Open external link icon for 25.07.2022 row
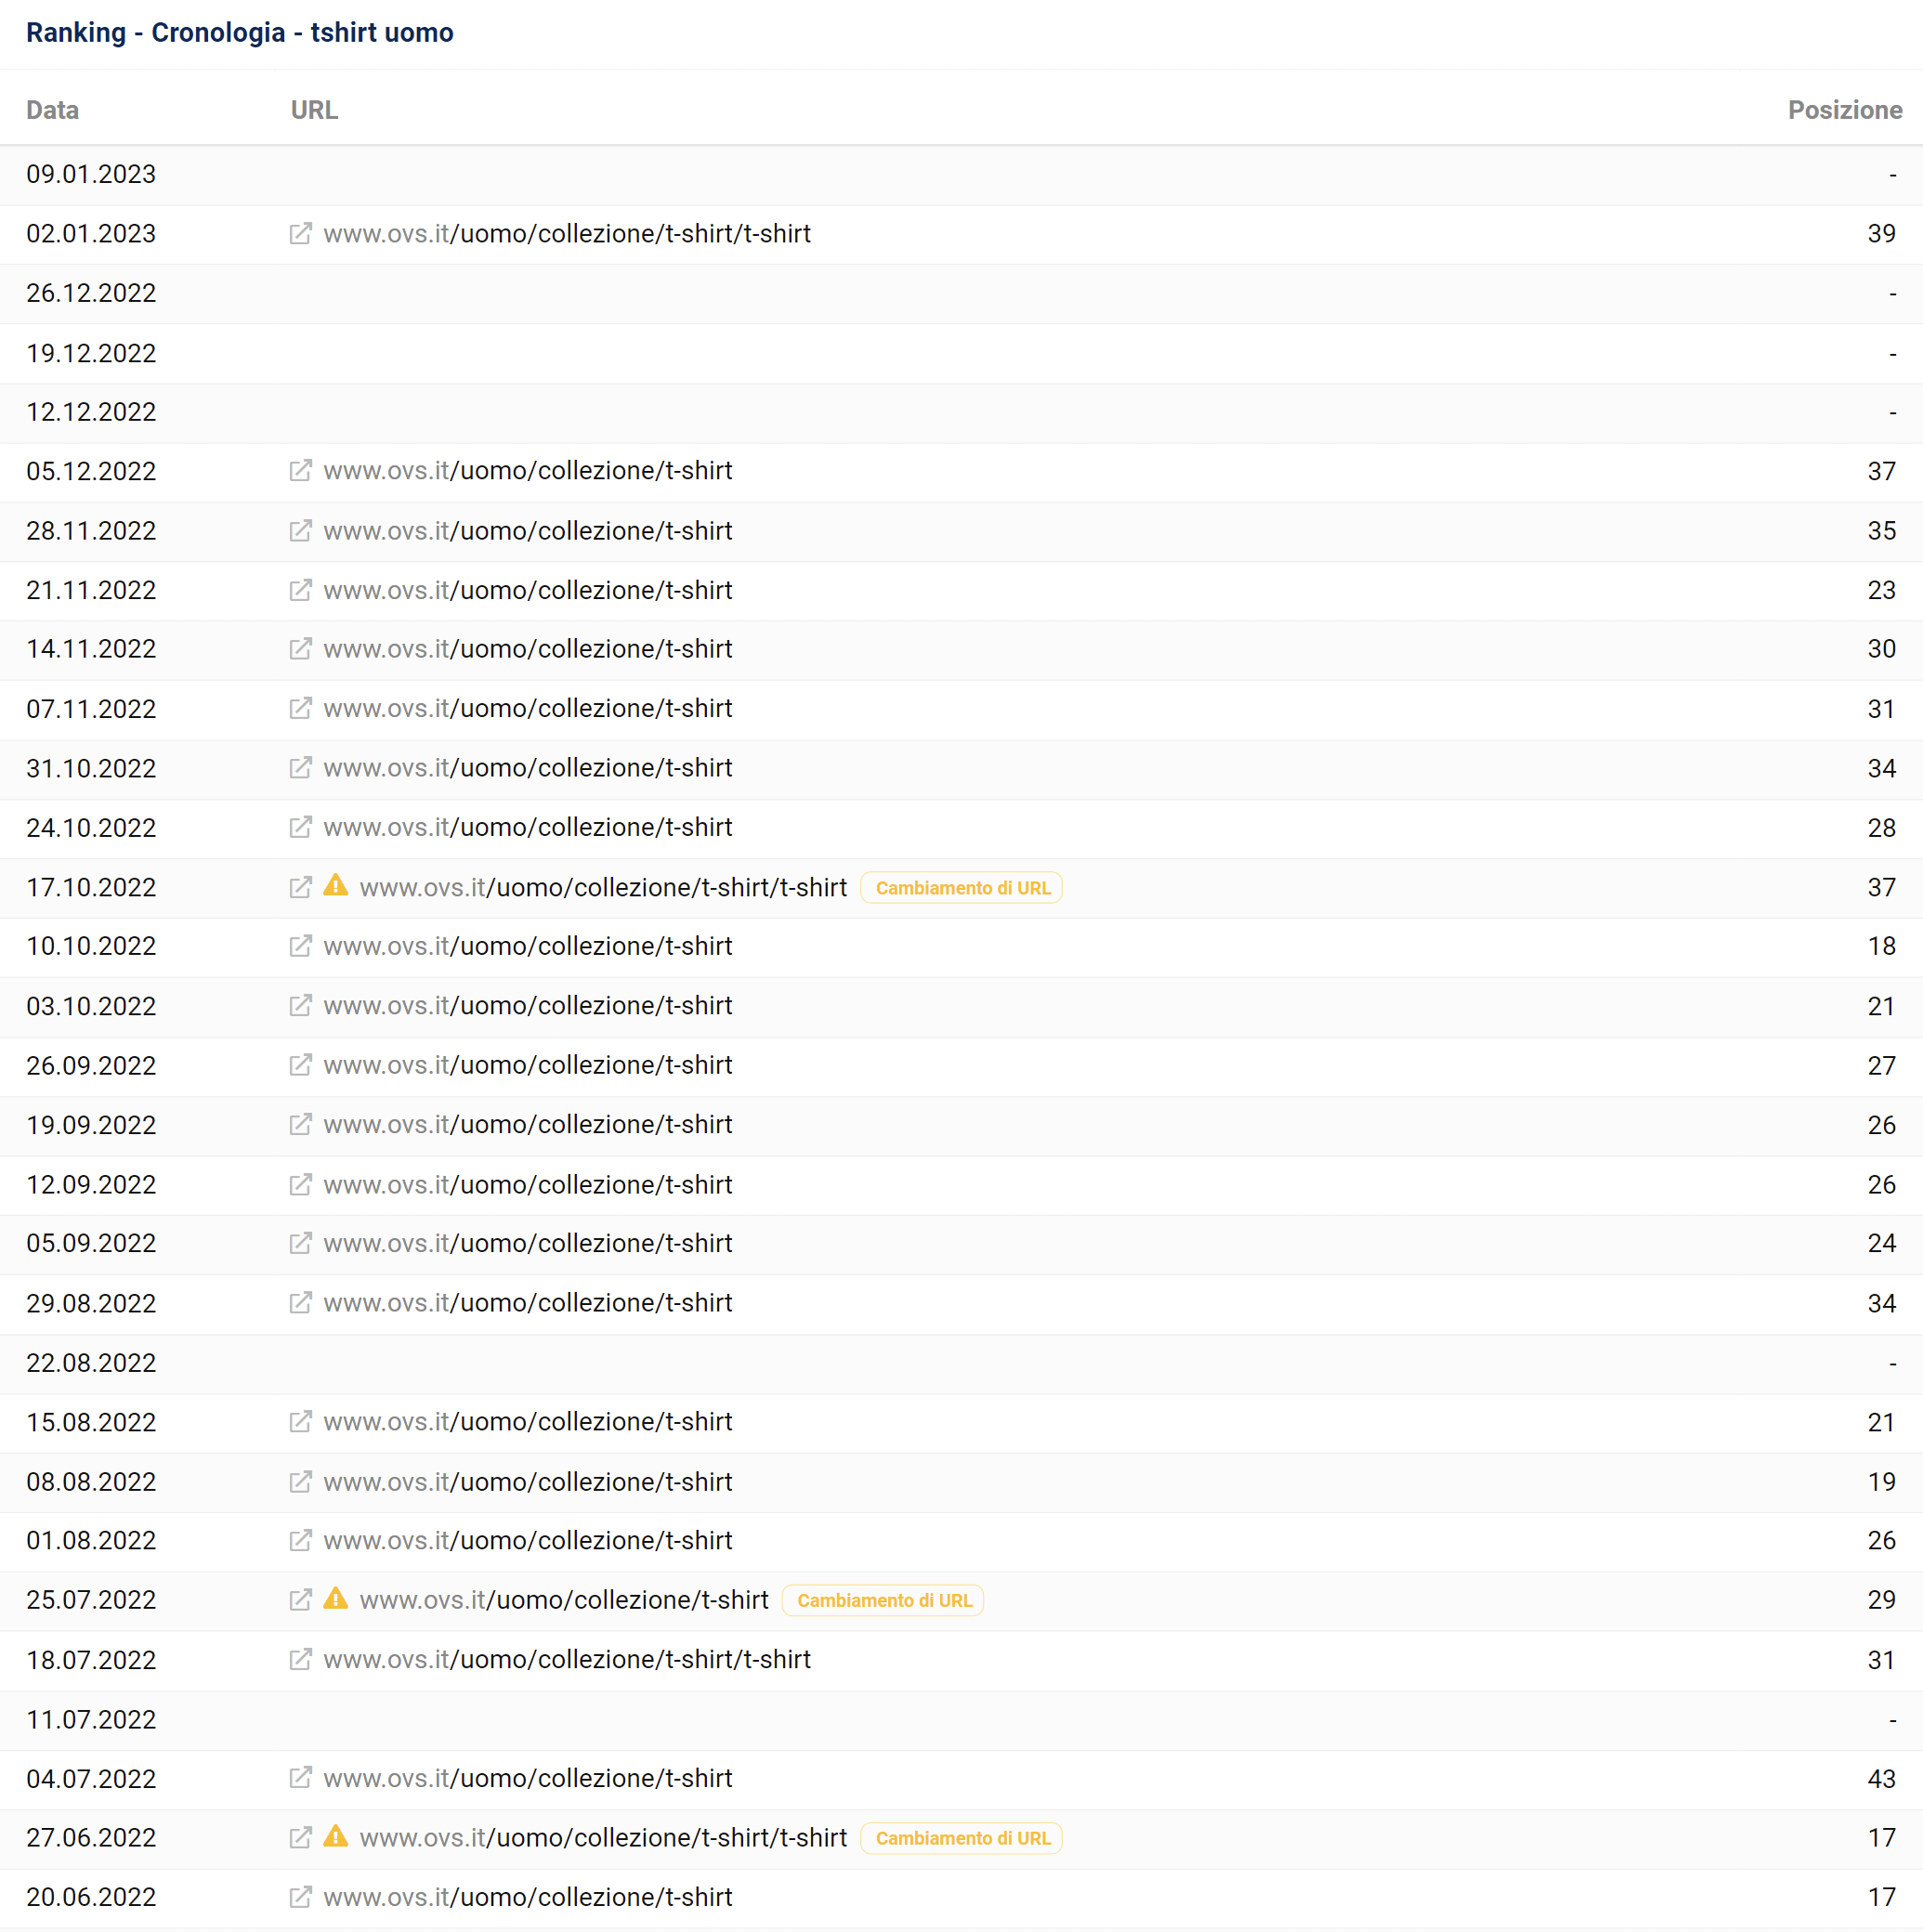 tap(300, 1600)
